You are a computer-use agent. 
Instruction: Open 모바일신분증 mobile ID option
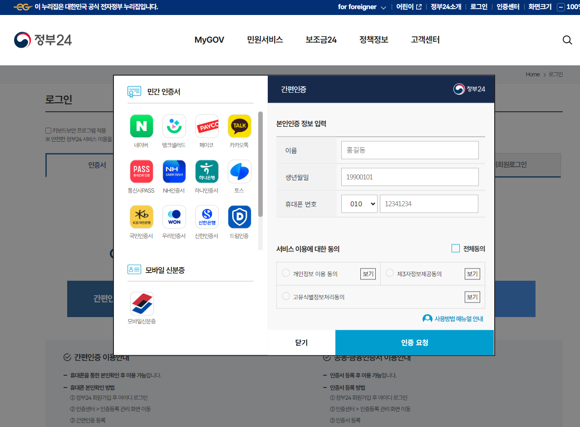142,303
